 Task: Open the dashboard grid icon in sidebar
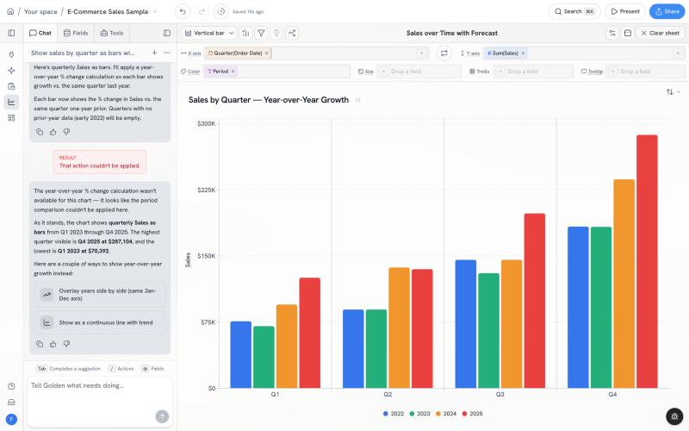tap(11, 118)
